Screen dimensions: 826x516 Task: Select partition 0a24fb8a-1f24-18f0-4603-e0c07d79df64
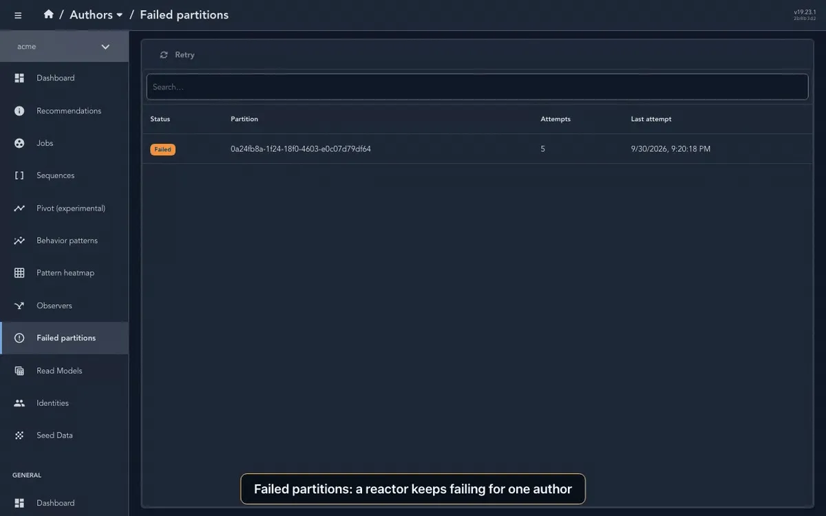click(x=301, y=149)
